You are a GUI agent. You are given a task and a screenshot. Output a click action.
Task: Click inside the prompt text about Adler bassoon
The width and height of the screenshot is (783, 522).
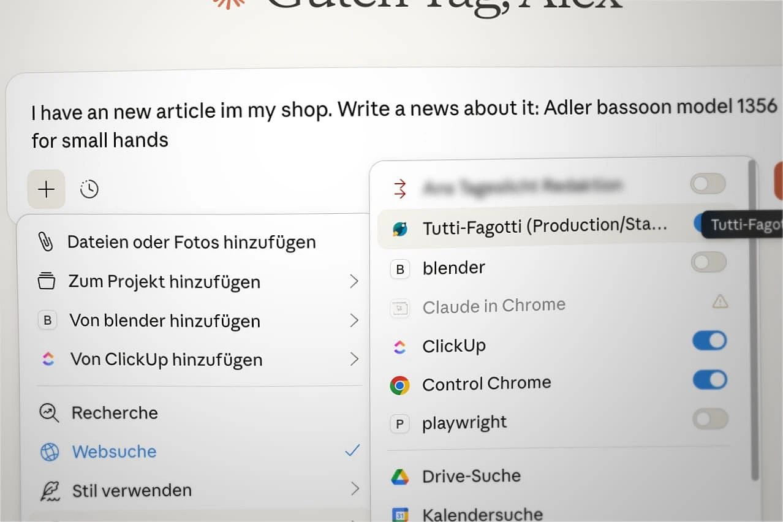coord(404,124)
